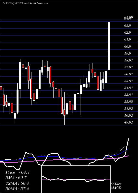Click the 55.91 price axis label
Image resolution: width=138 pixels, height=193 pixels.
129,81
